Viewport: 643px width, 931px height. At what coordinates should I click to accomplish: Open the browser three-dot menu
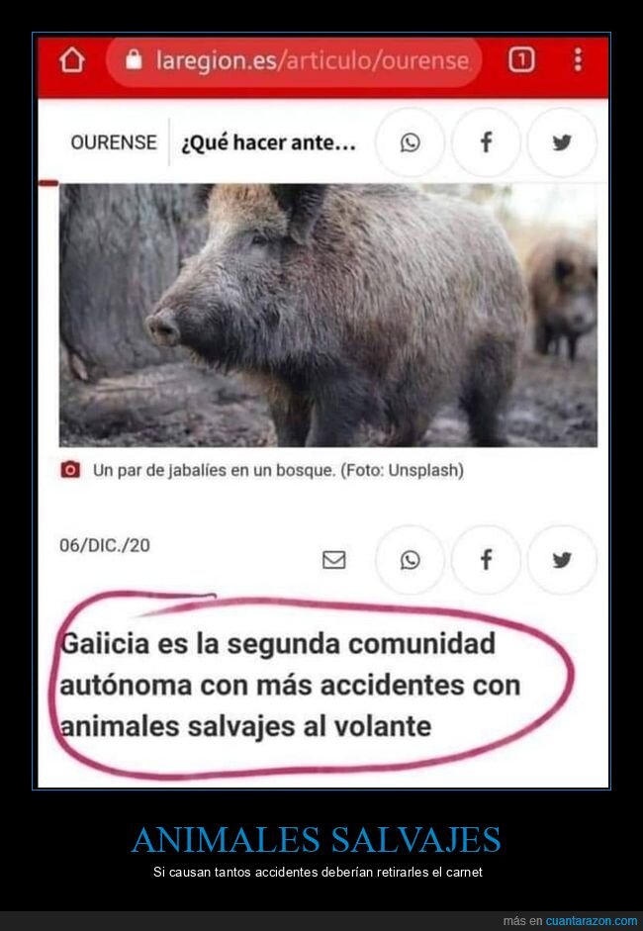click(578, 60)
